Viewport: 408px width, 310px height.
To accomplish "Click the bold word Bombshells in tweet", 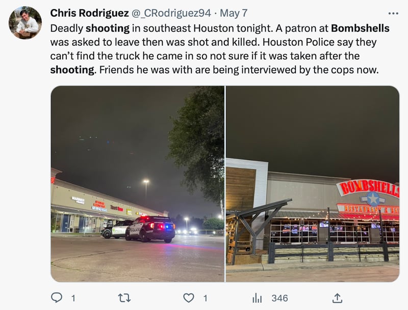I will 360,28.
